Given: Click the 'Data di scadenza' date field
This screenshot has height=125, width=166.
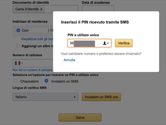Looking at the screenshot, I should coord(94,9).
